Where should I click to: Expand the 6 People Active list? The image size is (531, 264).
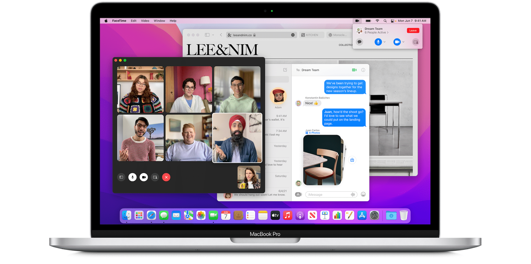click(x=376, y=33)
